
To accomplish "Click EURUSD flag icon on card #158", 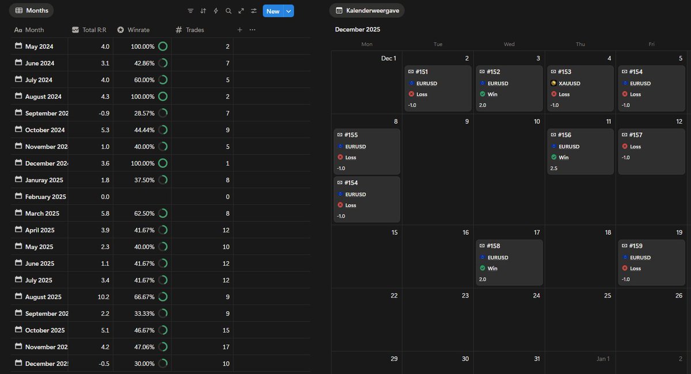I will click(483, 257).
